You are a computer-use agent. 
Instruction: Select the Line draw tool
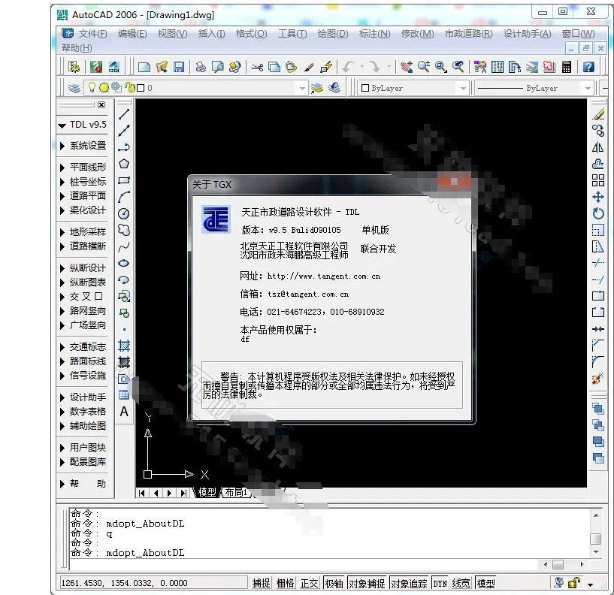pyautogui.click(x=124, y=114)
